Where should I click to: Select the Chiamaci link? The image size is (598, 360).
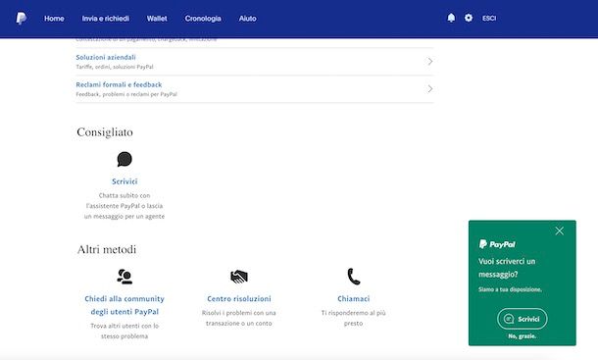coord(354,298)
